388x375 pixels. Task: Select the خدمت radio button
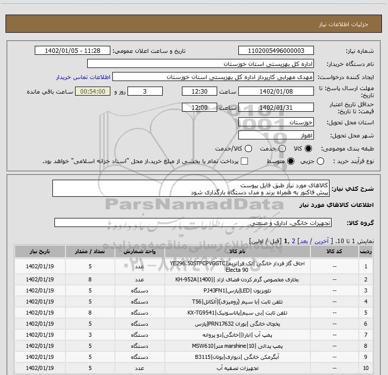(x=282, y=148)
